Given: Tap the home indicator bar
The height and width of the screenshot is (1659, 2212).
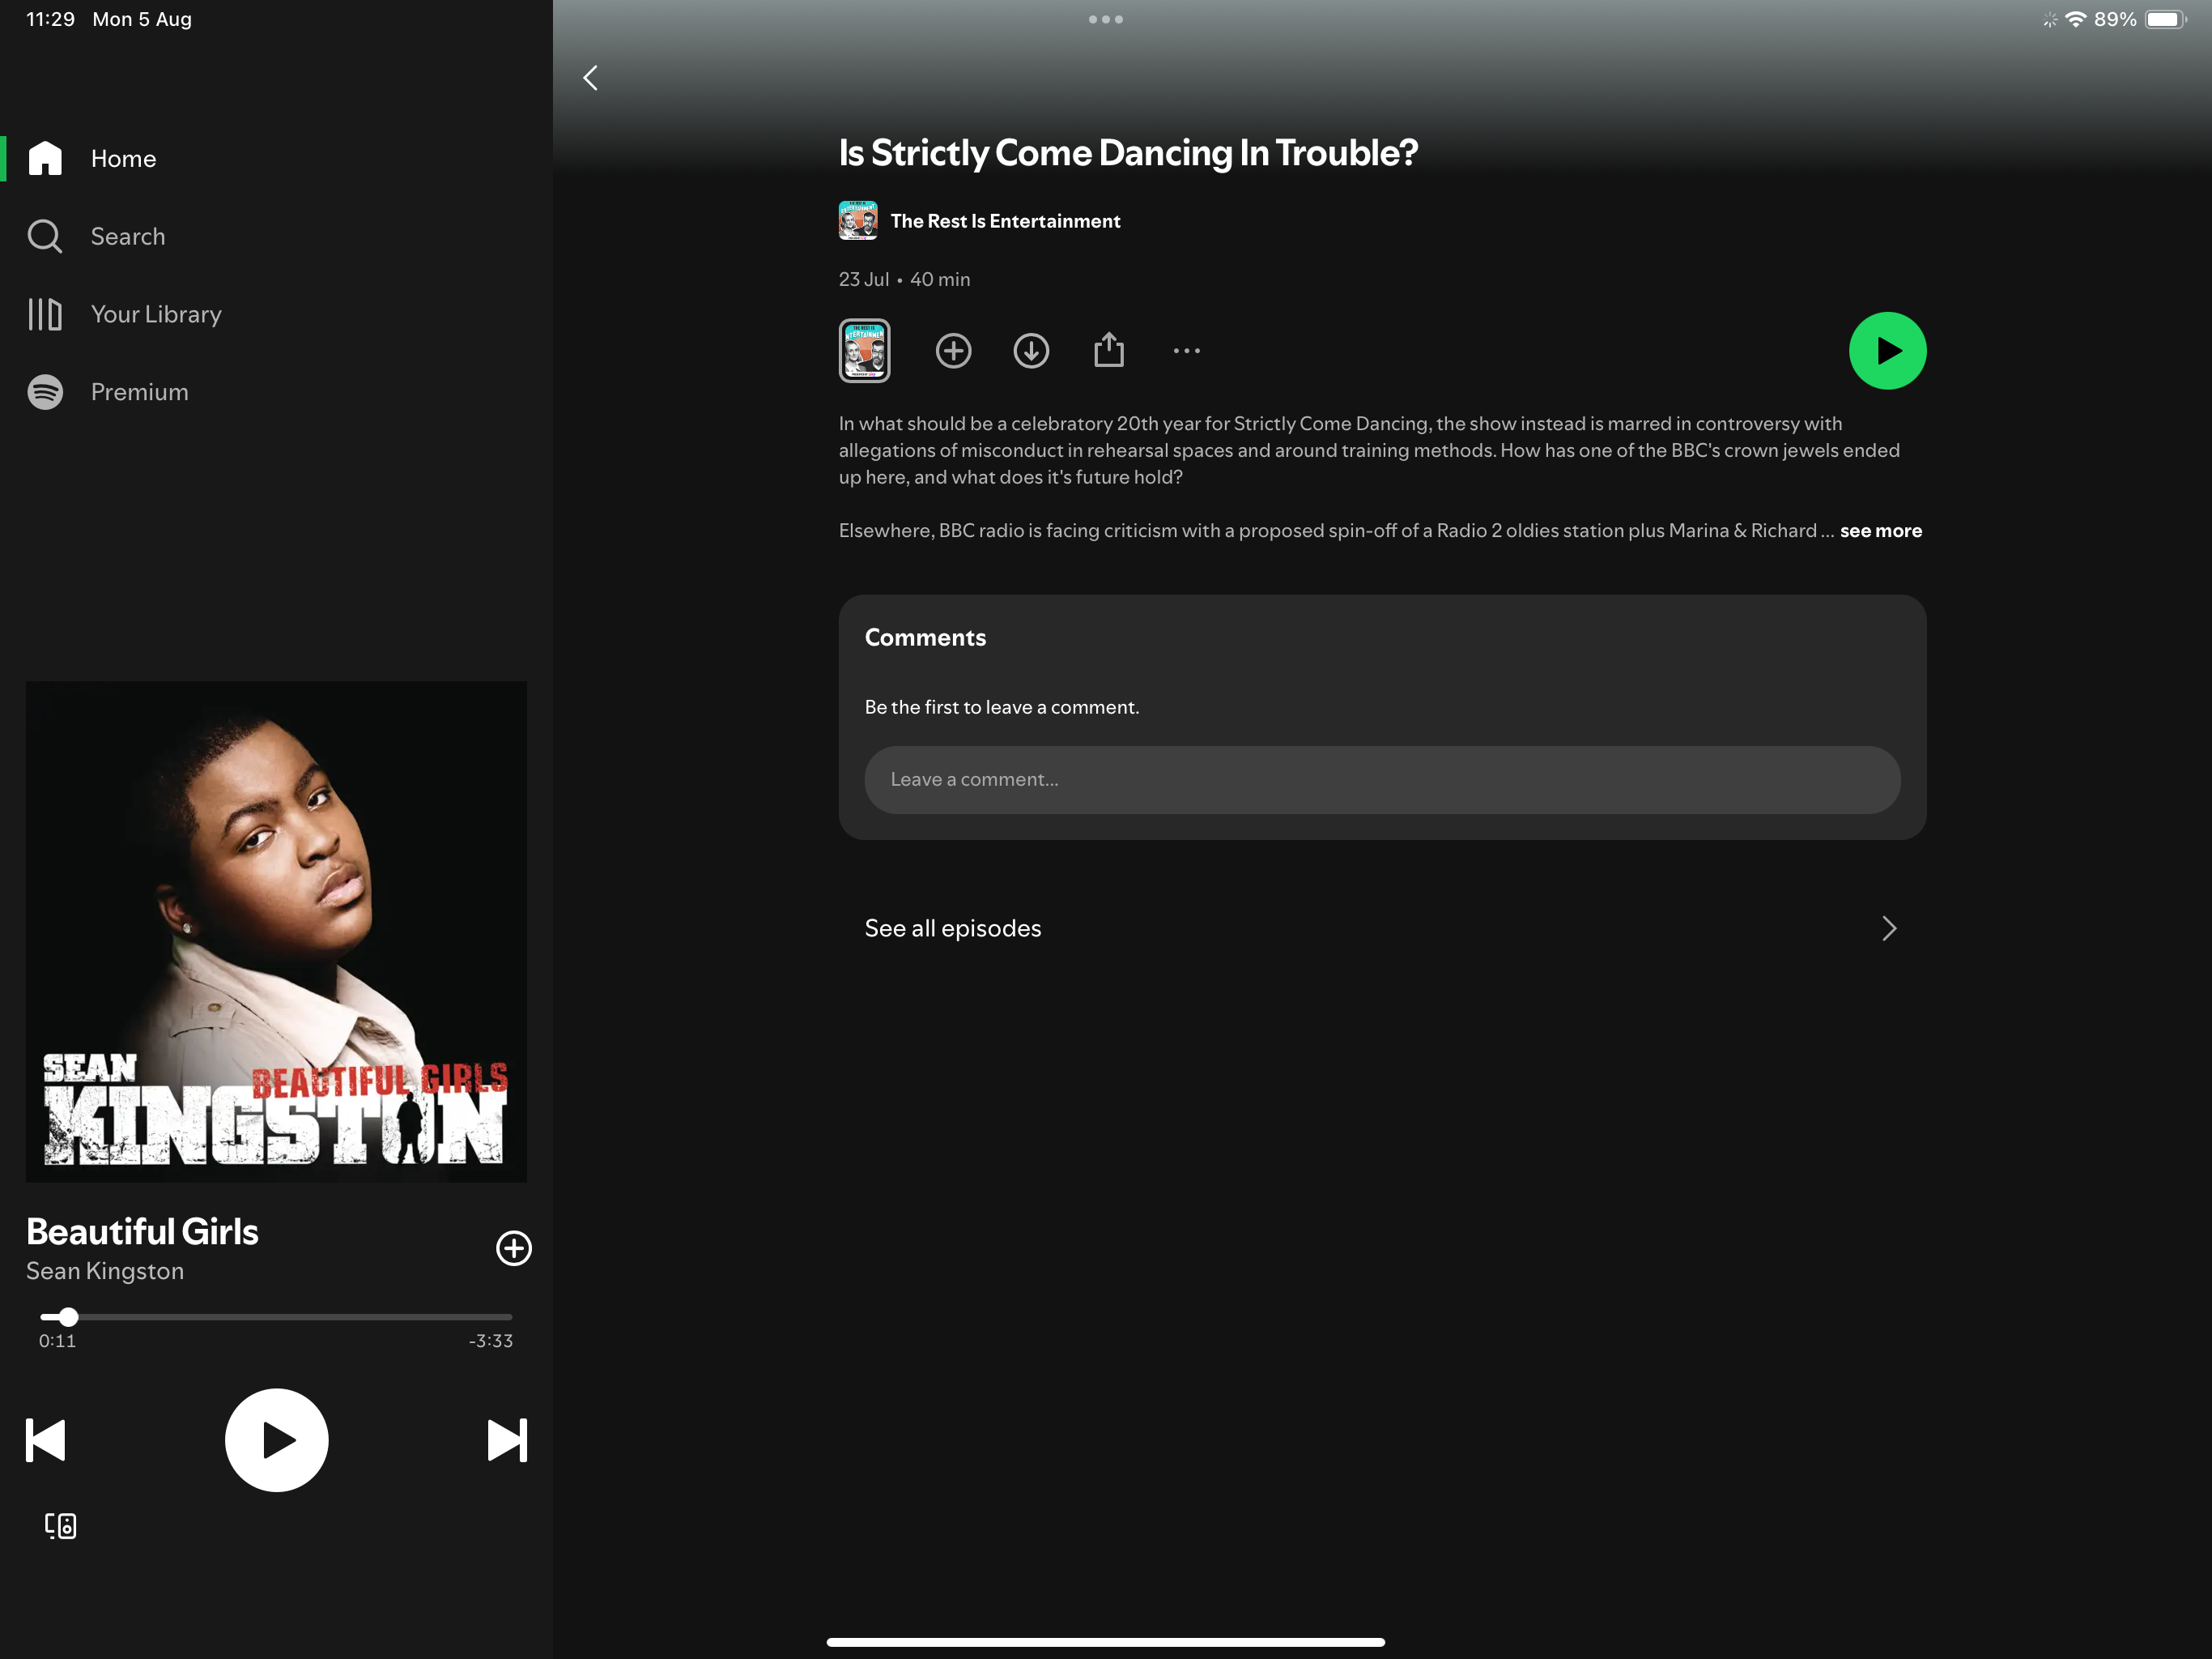Looking at the screenshot, I should coord(1105,1642).
